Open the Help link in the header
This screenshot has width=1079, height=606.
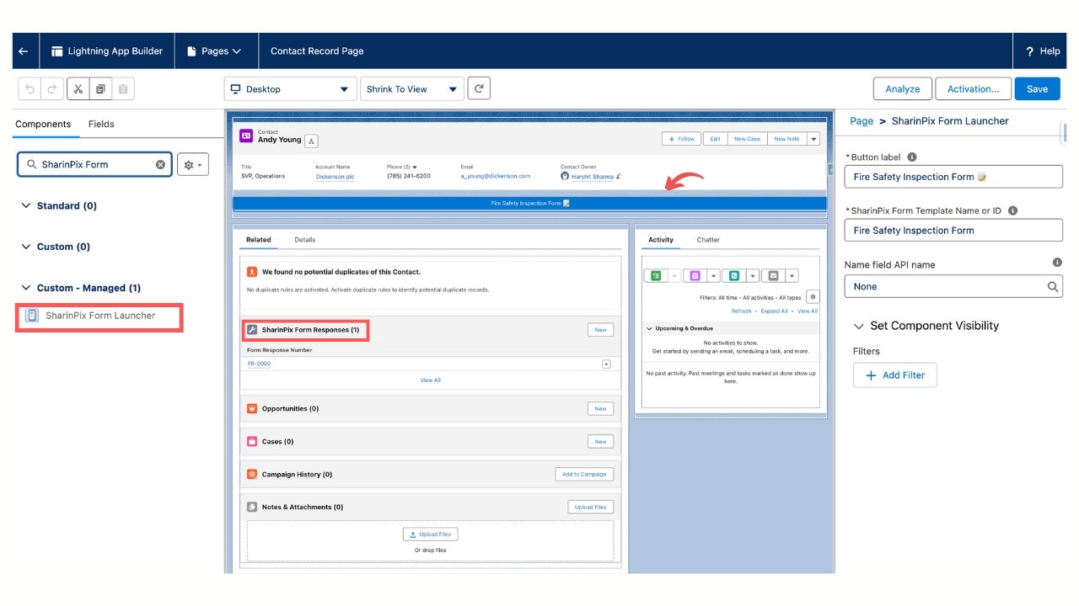click(1043, 51)
